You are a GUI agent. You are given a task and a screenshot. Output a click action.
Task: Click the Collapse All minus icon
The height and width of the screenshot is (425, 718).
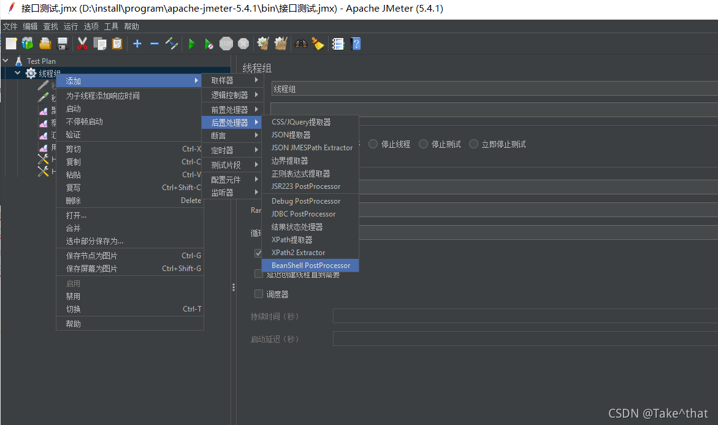[155, 44]
